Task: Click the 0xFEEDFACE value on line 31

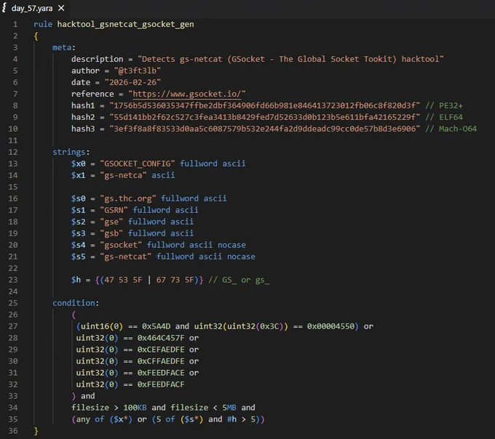Action: pos(161,373)
